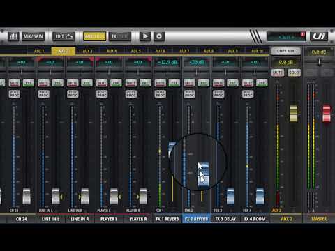
Task: Click the FX 1 REVERB -12.9 dB readout
Action: pyautogui.click(x=167, y=62)
